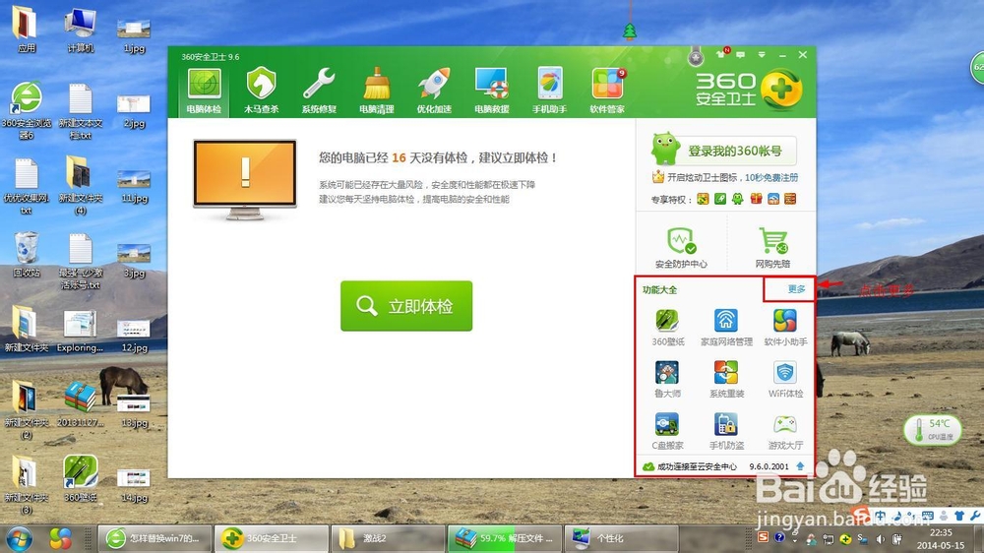Open the 激战2 folder taskbar item
Screen dimensions: 984x553
388,538
